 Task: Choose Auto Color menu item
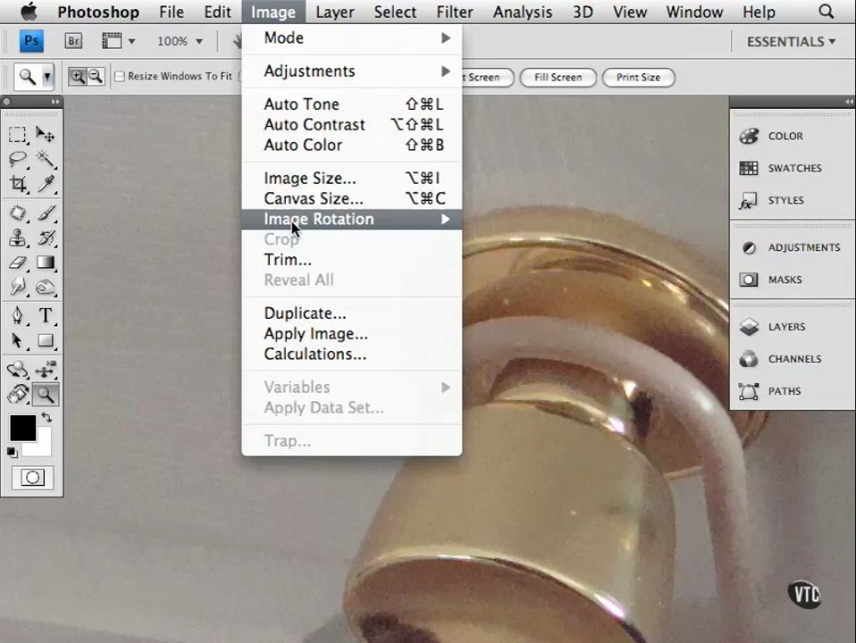pos(352,145)
